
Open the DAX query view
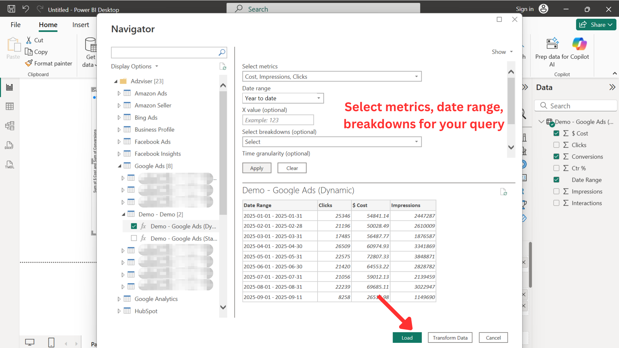[10, 145]
